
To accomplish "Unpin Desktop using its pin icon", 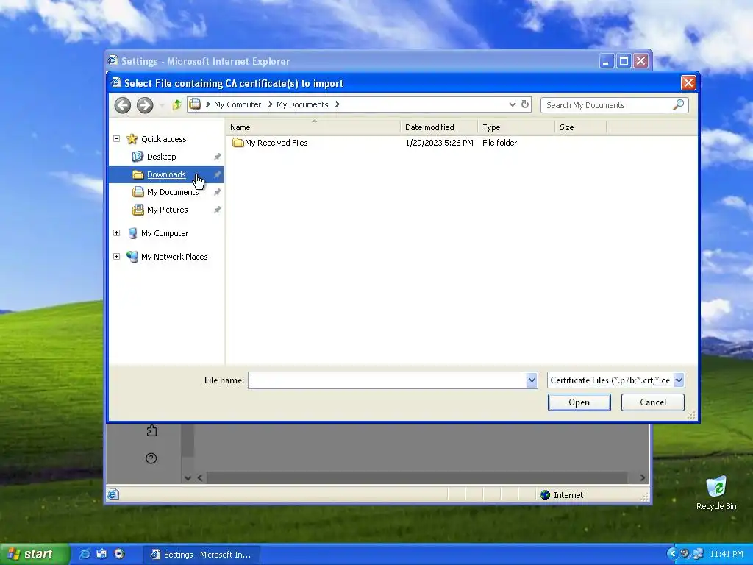I will 217,157.
